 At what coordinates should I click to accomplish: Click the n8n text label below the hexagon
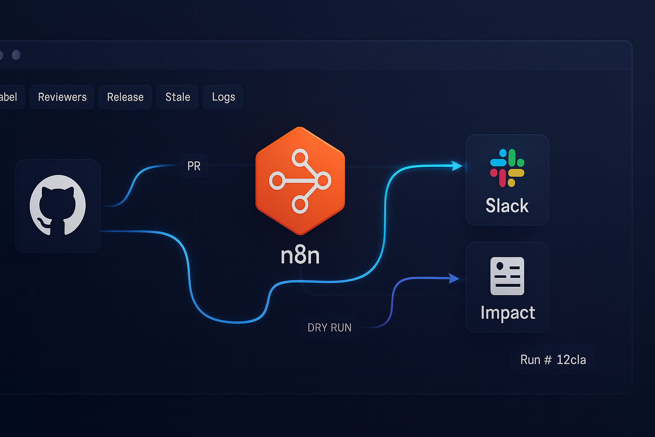(x=300, y=256)
